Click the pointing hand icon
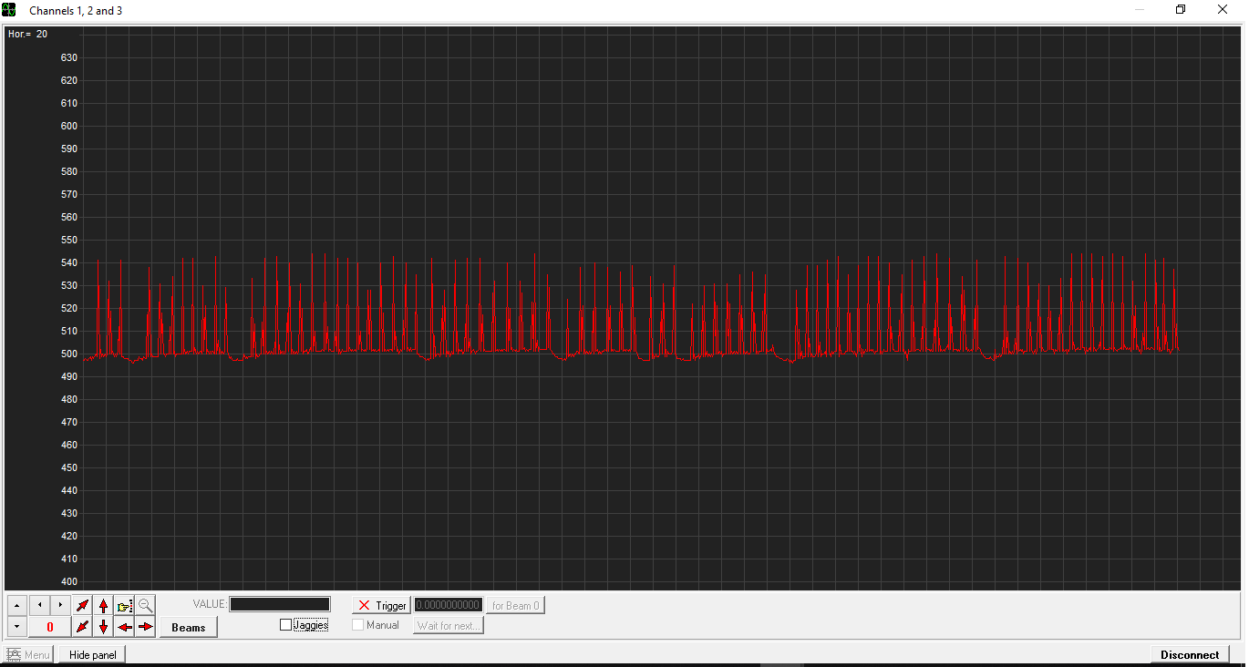1249x667 pixels. click(125, 605)
